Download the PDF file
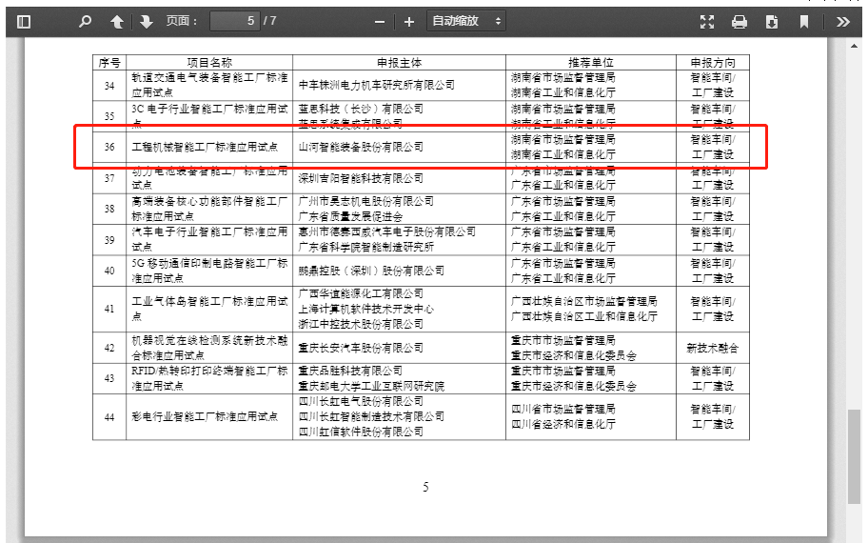 point(772,21)
